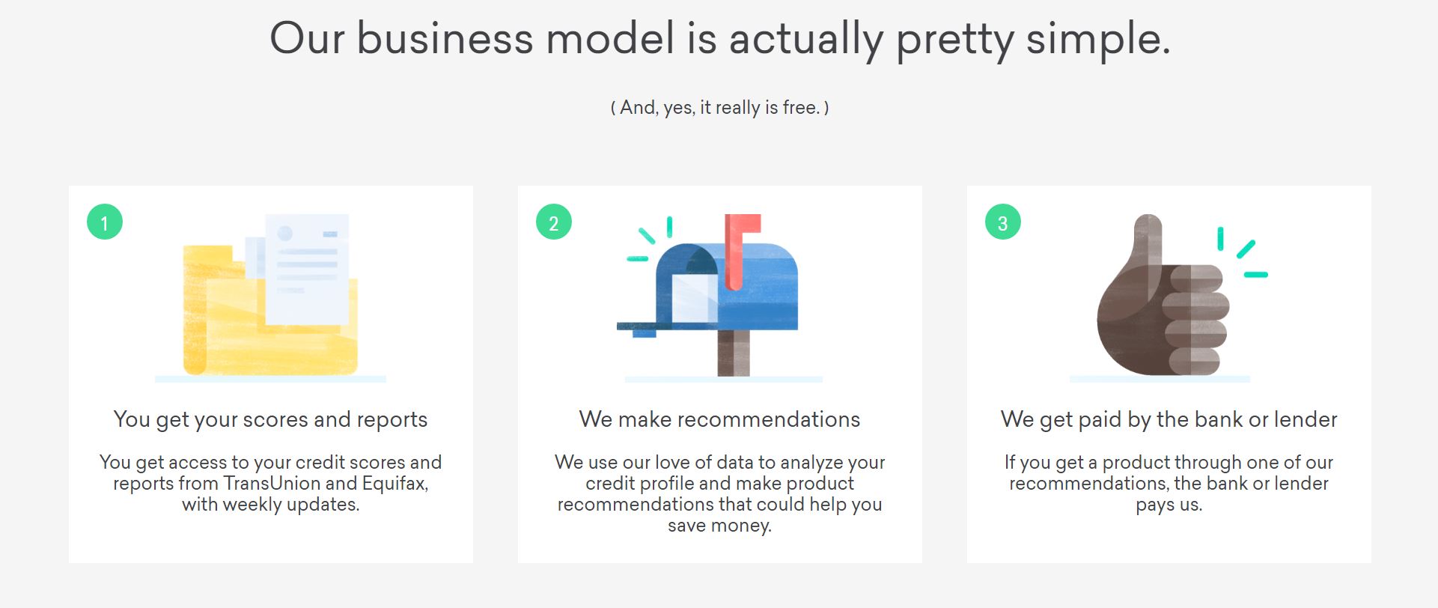Click the green step 3 badge

1003,222
